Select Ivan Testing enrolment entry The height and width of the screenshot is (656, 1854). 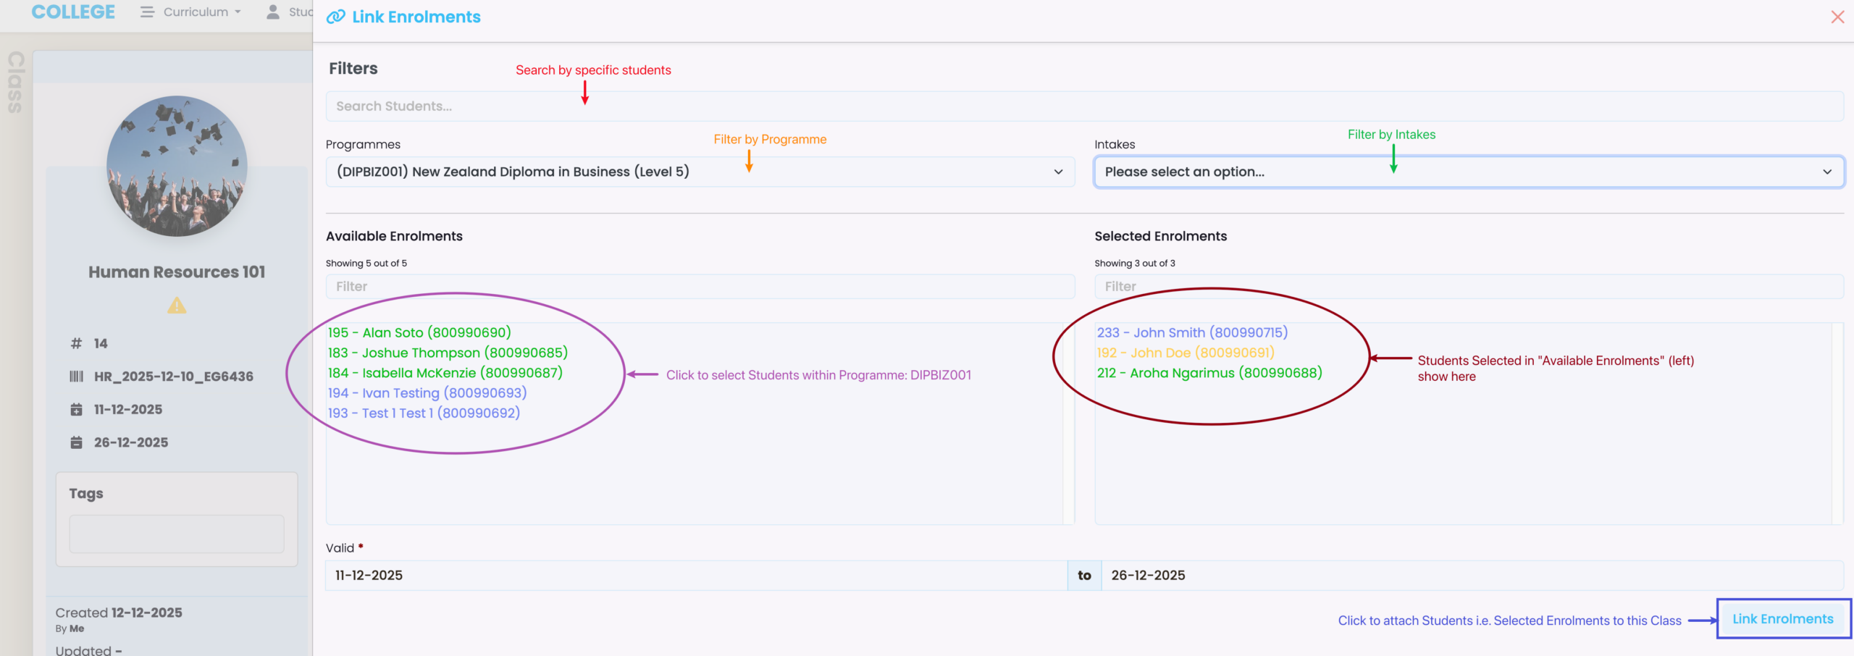[x=427, y=392]
